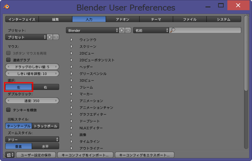Enable テンキーを模倣 checkbox
The image size is (252, 161).
tap(9, 110)
